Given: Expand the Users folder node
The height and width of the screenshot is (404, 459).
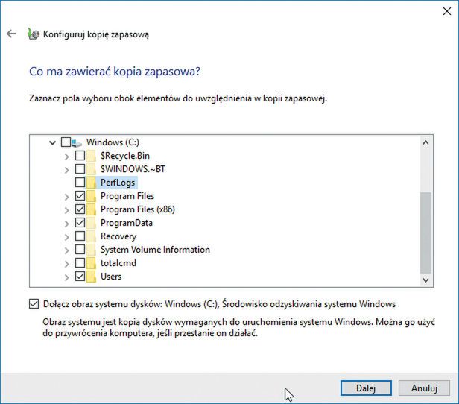Looking at the screenshot, I should (x=67, y=277).
